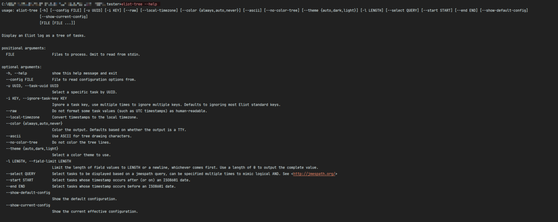
Task: Open the http://jmespath.org/ link
Action: [314, 174]
